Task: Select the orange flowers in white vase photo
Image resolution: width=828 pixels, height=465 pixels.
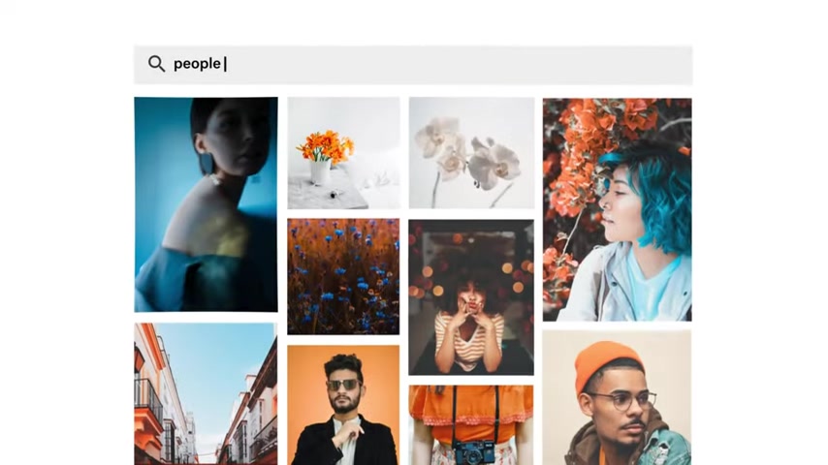Action: (x=344, y=153)
